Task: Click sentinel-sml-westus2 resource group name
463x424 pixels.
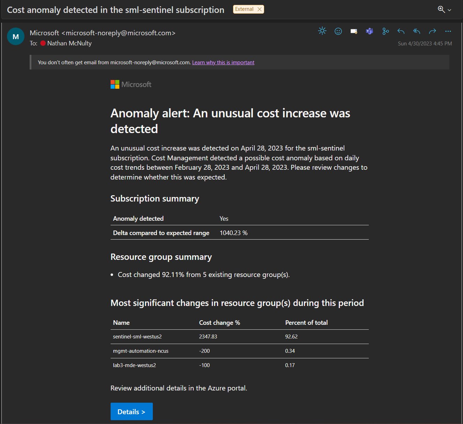Action: 137,337
